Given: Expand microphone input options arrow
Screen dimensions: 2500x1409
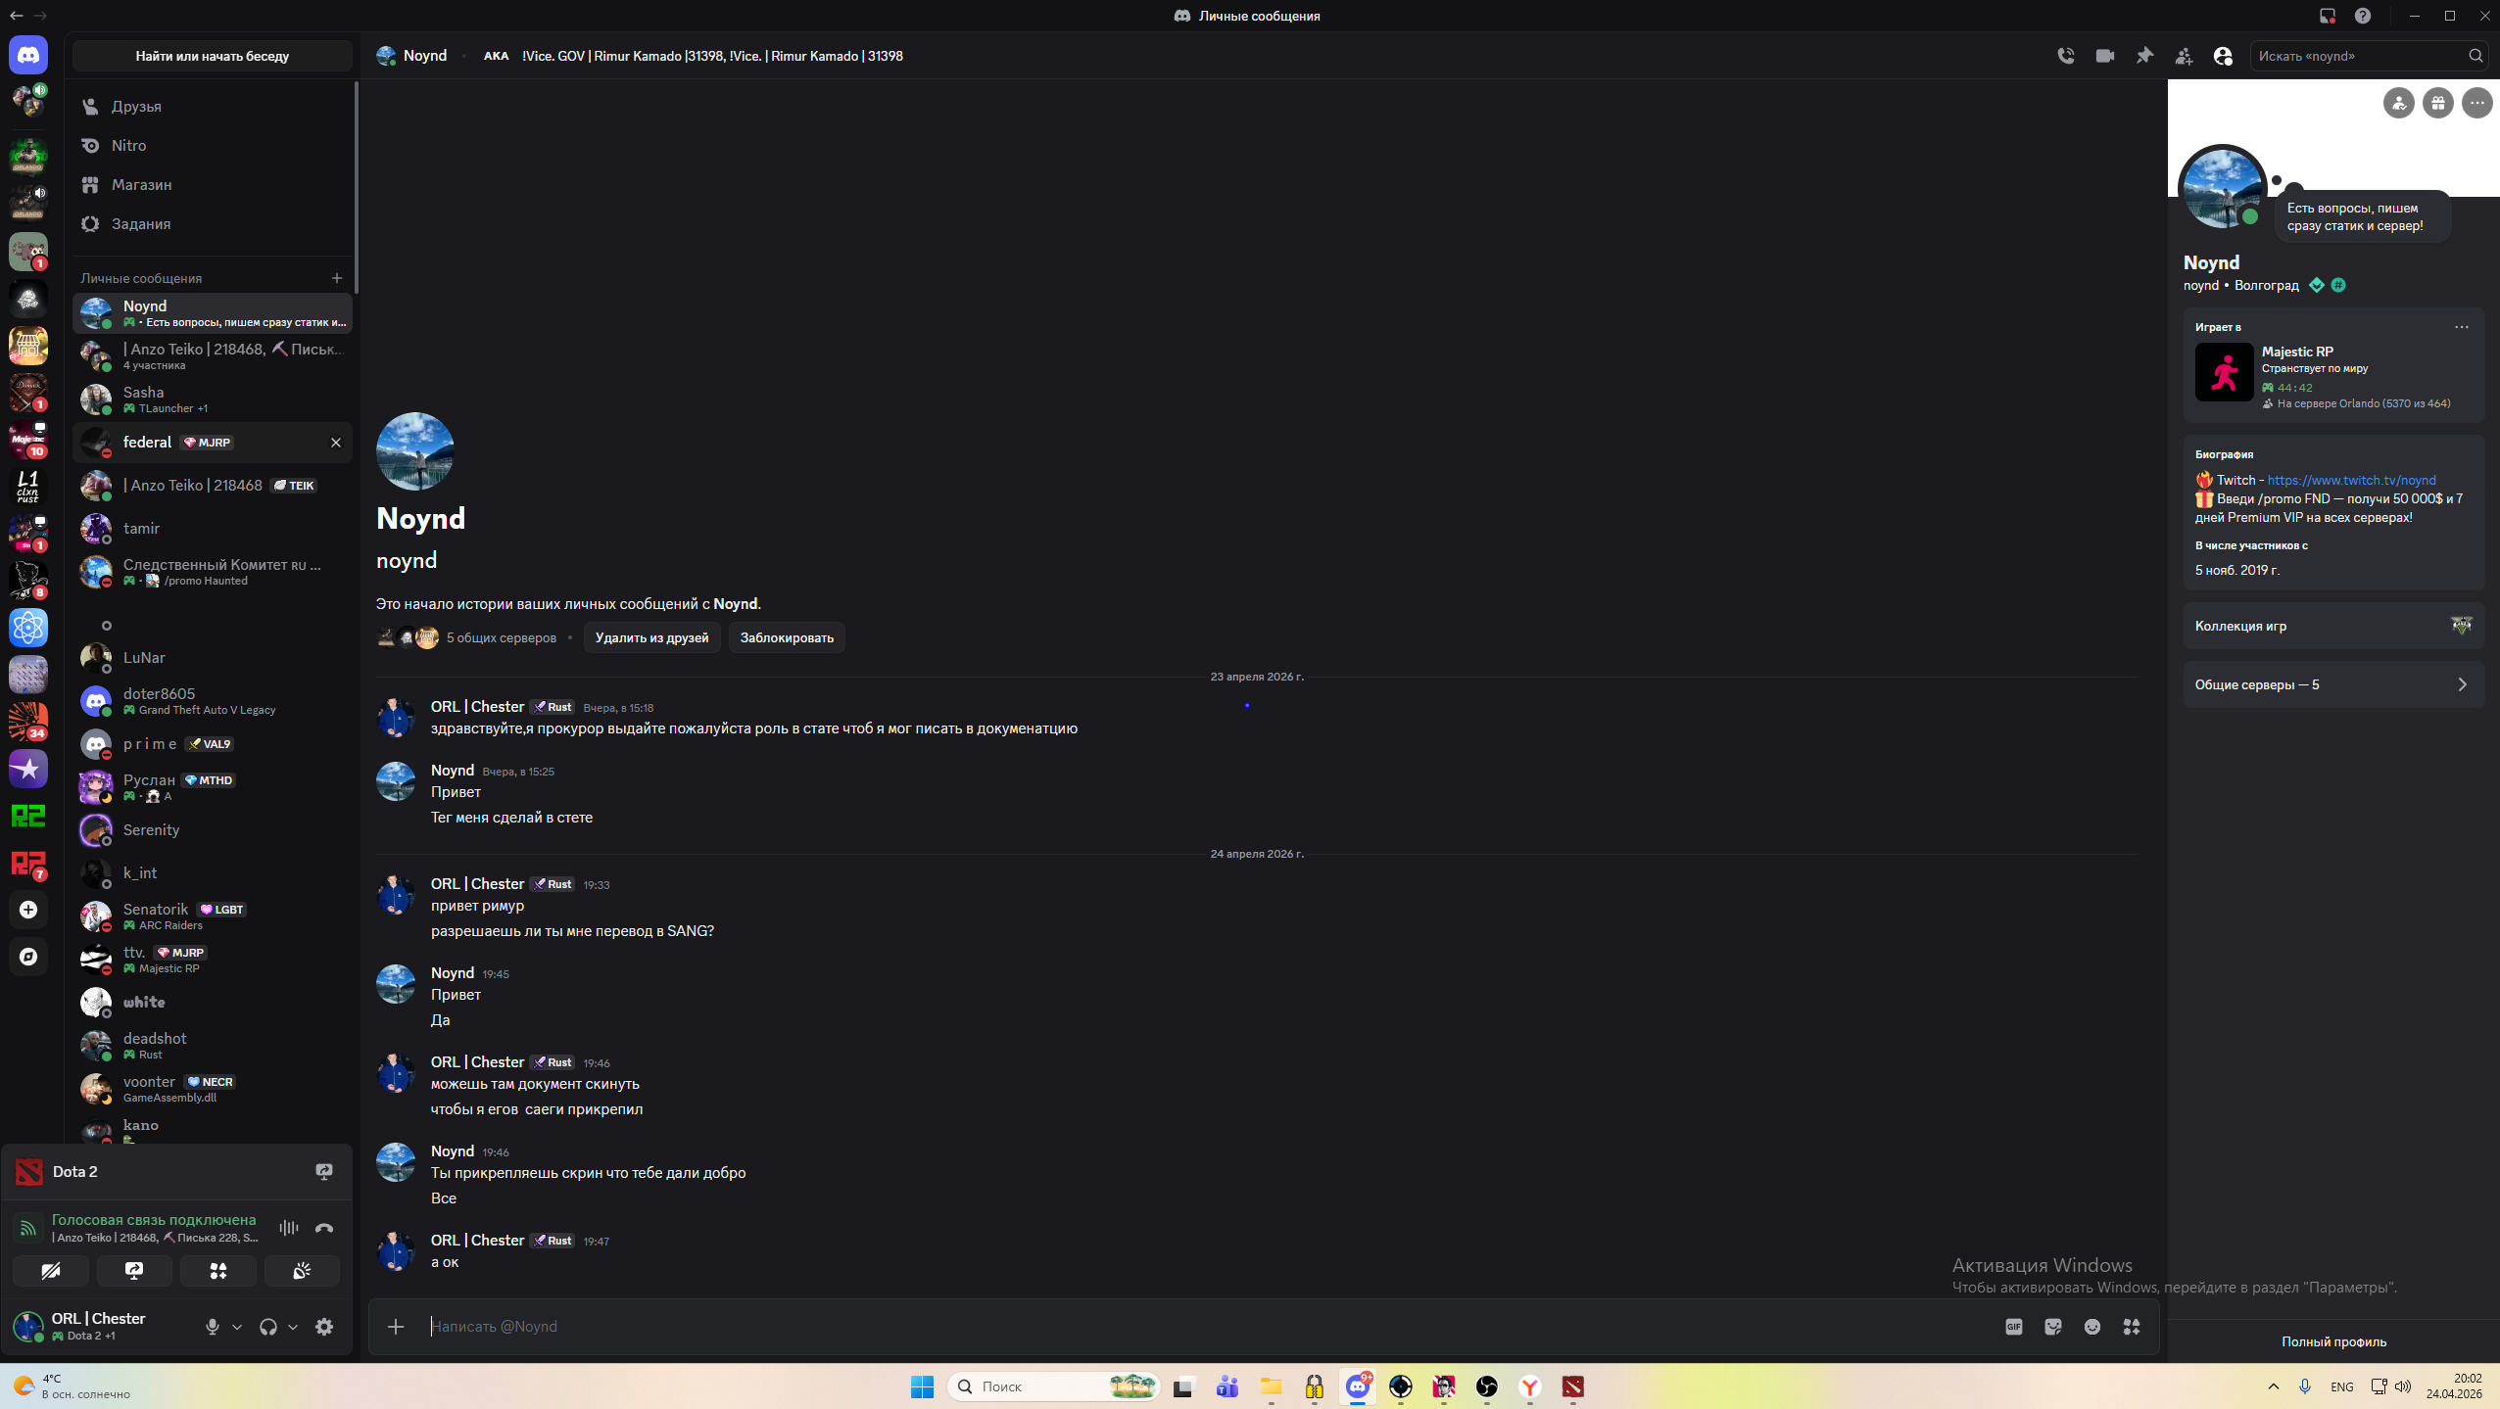Looking at the screenshot, I should point(237,1327).
